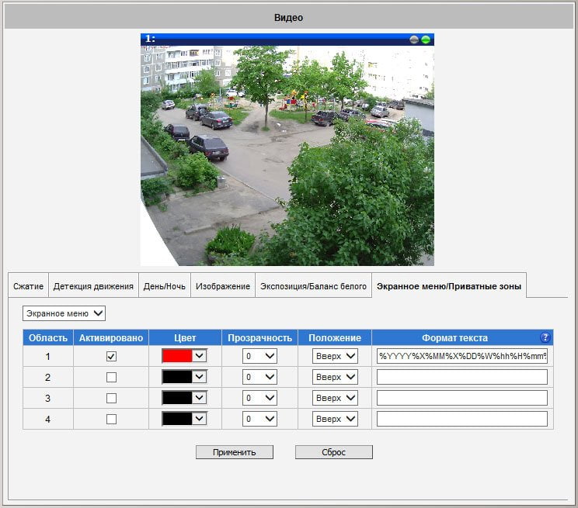Image resolution: width=578 pixels, height=508 pixels.
Task: Enable the activated checkbox for area 2
Action: tap(111, 378)
